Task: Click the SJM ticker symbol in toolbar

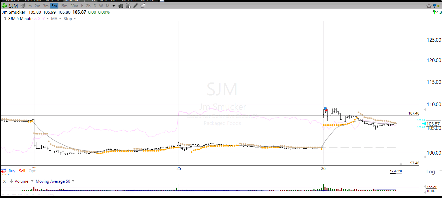Action: (13, 6)
